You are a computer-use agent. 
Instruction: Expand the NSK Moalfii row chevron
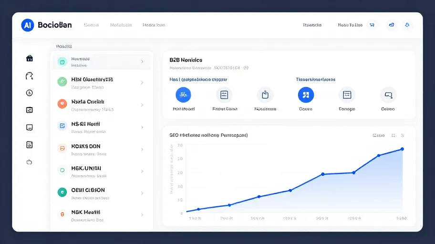pyautogui.click(x=142, y=215)
